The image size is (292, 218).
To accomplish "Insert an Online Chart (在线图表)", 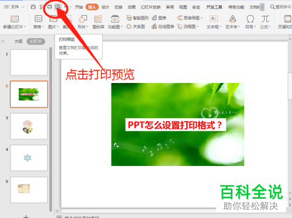I will tap(163, 26).
